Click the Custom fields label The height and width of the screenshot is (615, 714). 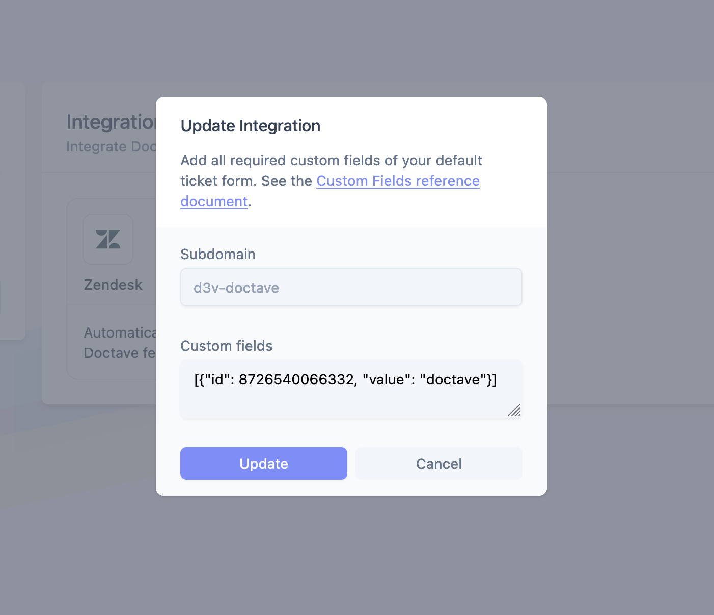coord(226,346)
